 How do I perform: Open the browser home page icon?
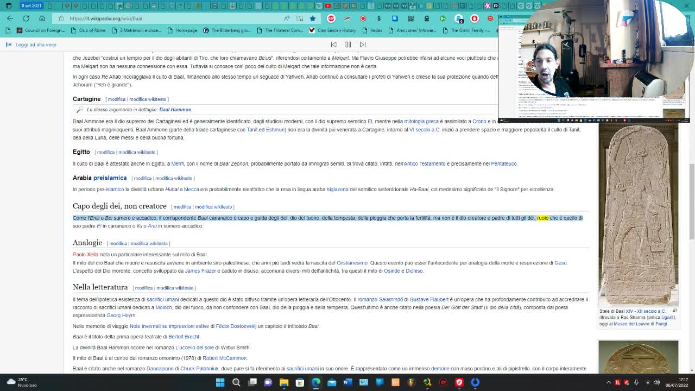click(x=42, y=18)
